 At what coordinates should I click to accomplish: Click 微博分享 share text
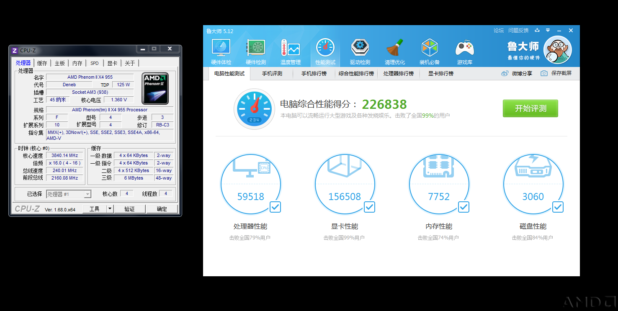tap(522, 73)
